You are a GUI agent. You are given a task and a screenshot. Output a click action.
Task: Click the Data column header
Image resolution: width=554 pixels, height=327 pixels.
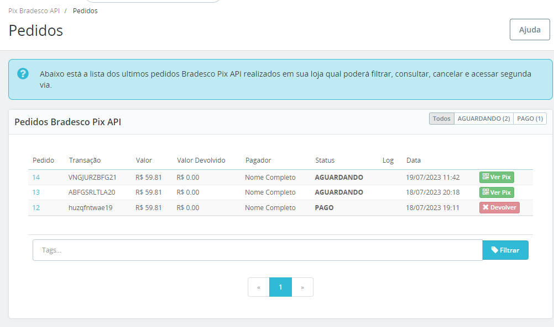pyautogui.click(x=414, y=160)
